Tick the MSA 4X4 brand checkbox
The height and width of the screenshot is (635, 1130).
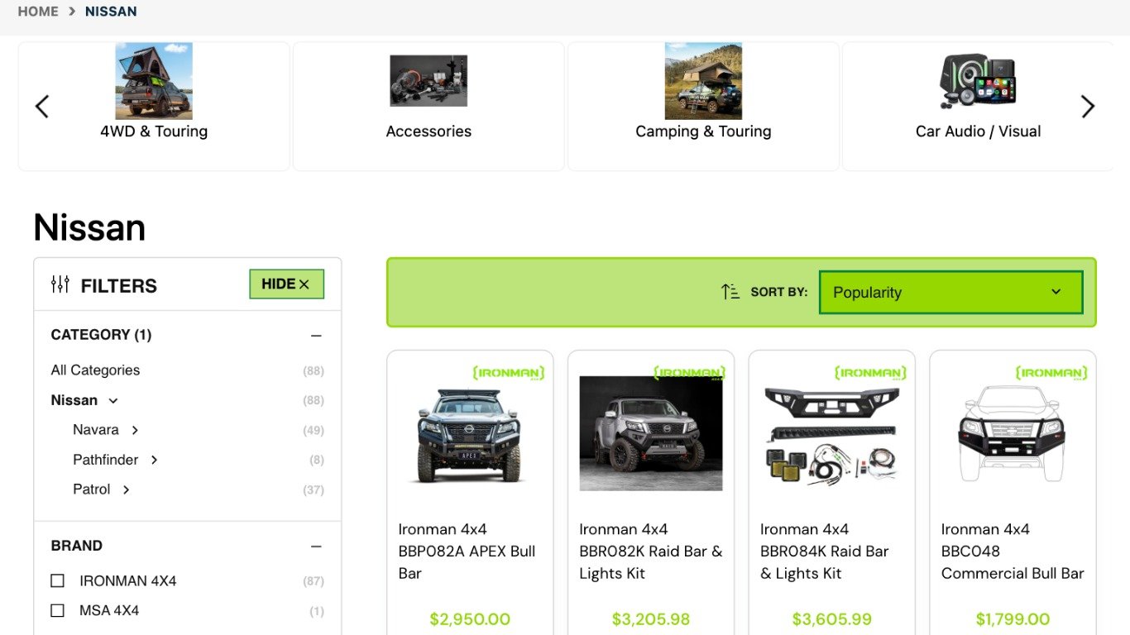coord(57,611)
